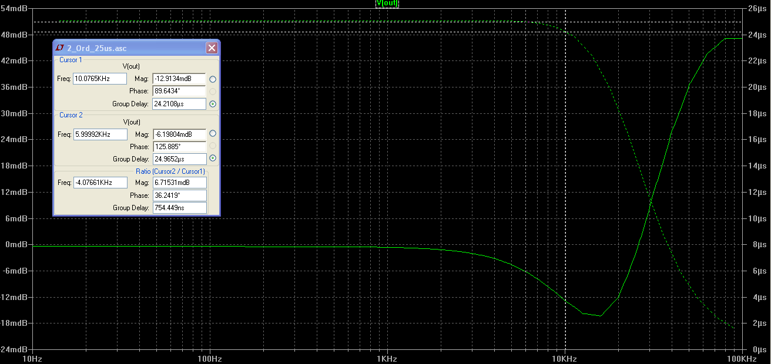
Task: Click the 10KHz label on the frequency axis
Action: coord(565,358)
